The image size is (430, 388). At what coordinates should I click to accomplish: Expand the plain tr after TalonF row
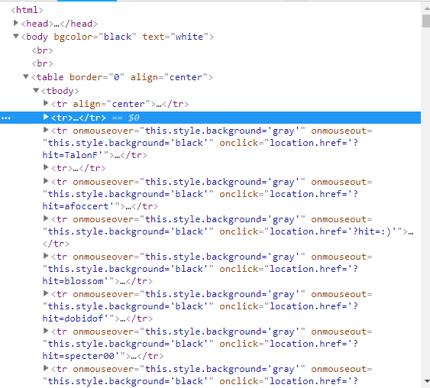tap(46, 167)
